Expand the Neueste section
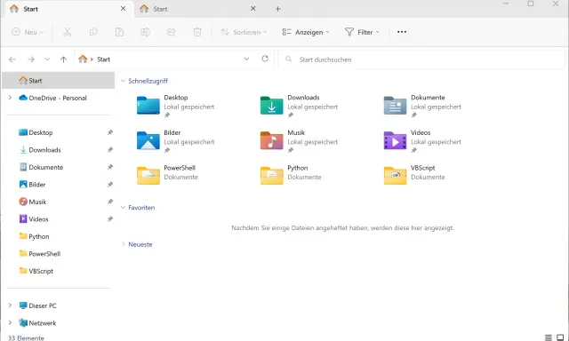This screenshot has height=341, width=569. 123,244
